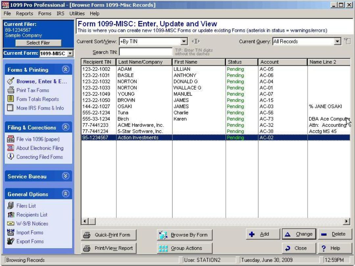
Task: Click the Correcting Filed Forms info icon
Action: 11,156
